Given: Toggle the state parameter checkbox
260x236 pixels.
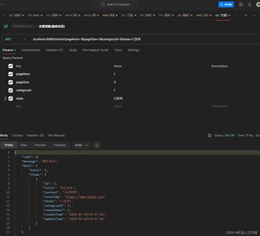Looking at the screenshot, I should pyautogui.click(x=10, y=99).
